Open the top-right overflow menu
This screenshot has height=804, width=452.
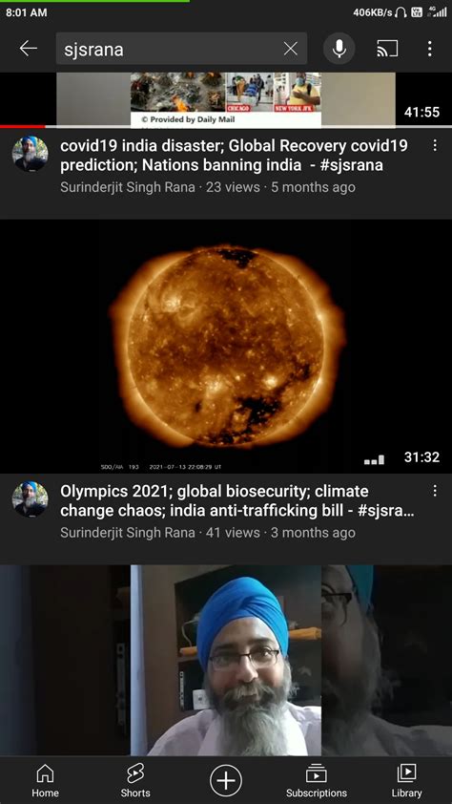pyautogui.click(x=429, y=49)
